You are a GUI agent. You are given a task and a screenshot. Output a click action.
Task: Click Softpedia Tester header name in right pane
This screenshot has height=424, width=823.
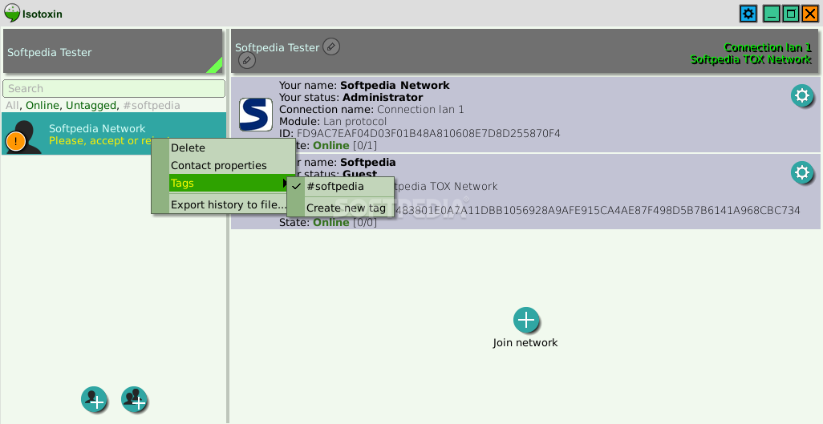click(277, 47)
